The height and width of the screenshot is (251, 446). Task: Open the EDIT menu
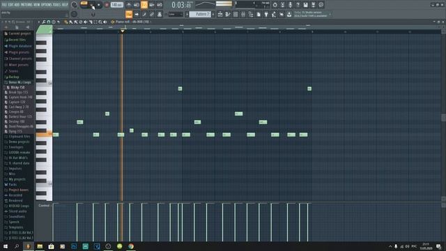11,5
